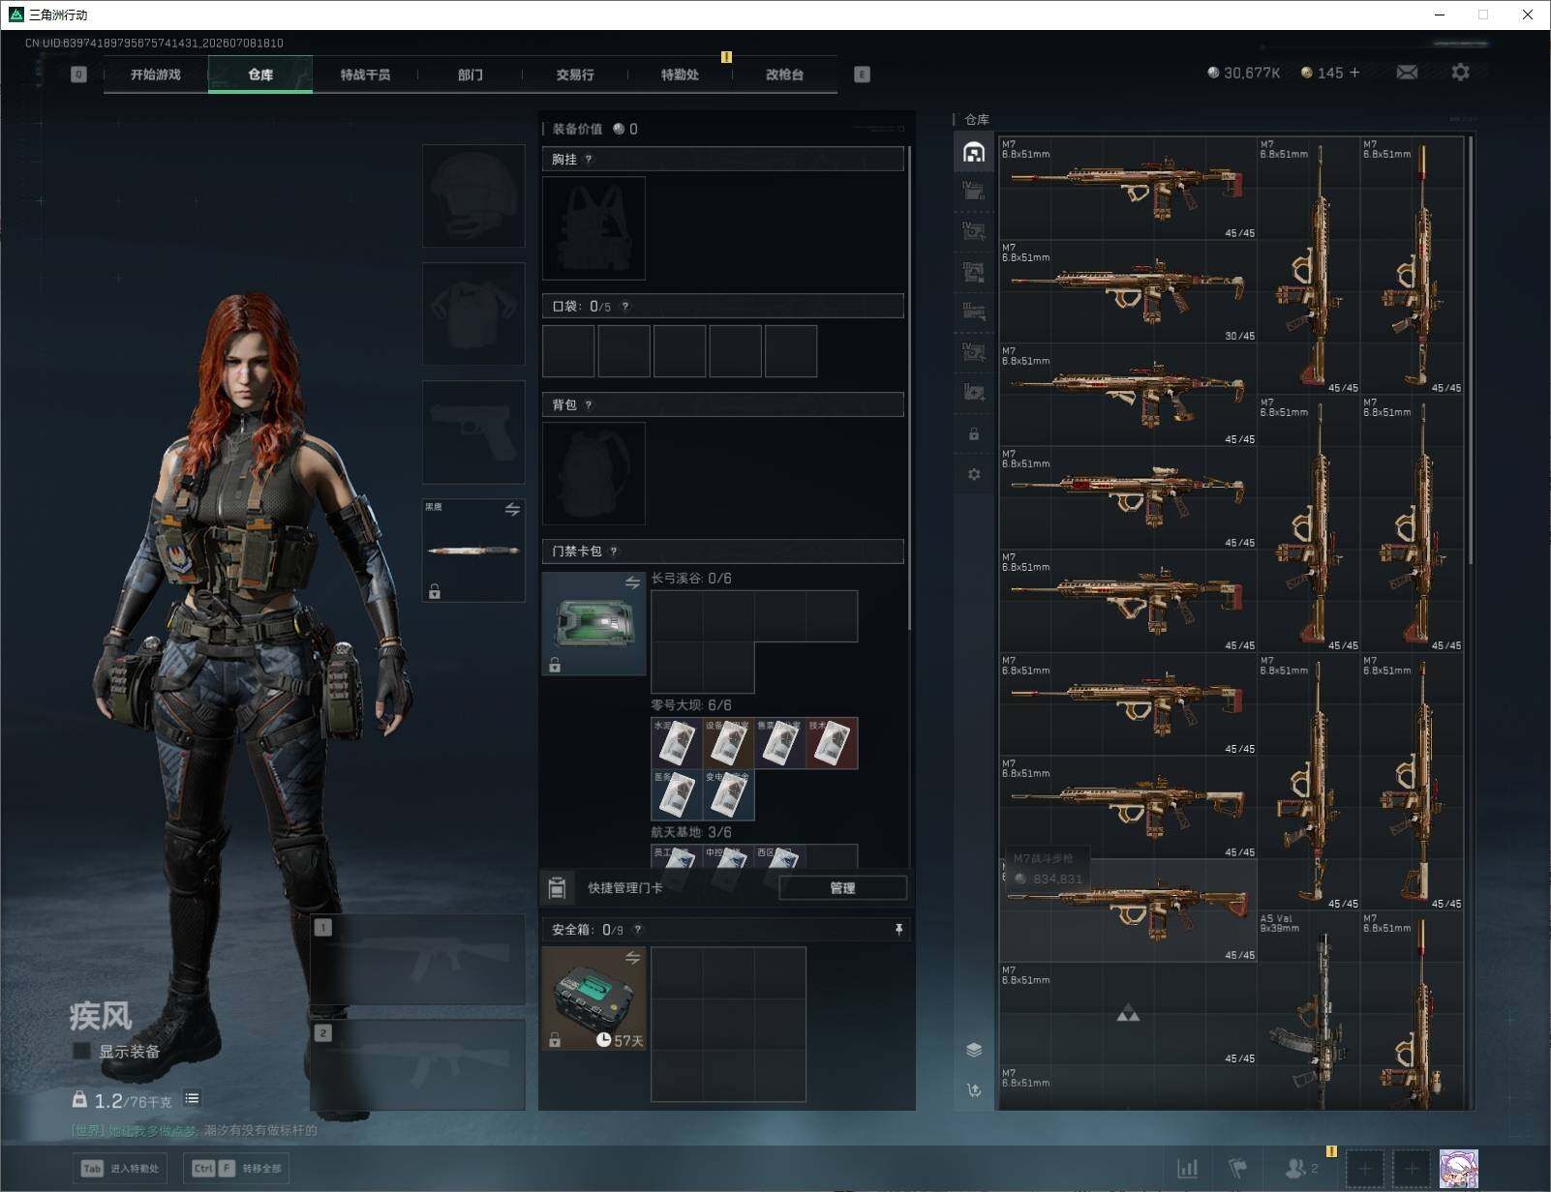Switch to the 特战干员 tab
Screen dimensions: 1551x1192
pos(365,74)
